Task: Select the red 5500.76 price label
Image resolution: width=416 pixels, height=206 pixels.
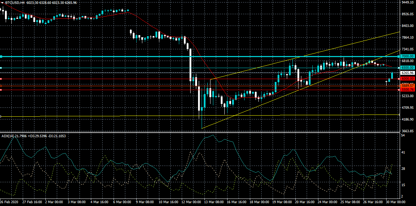Action: pos(407,90)
